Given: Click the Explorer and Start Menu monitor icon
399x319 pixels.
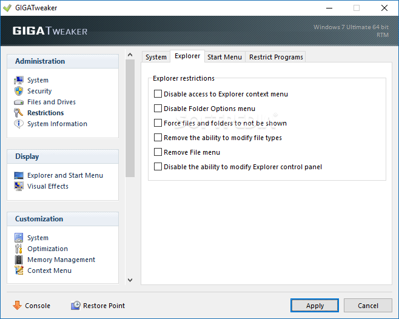Looking at the screenshot, I should [x=19, y=175].
